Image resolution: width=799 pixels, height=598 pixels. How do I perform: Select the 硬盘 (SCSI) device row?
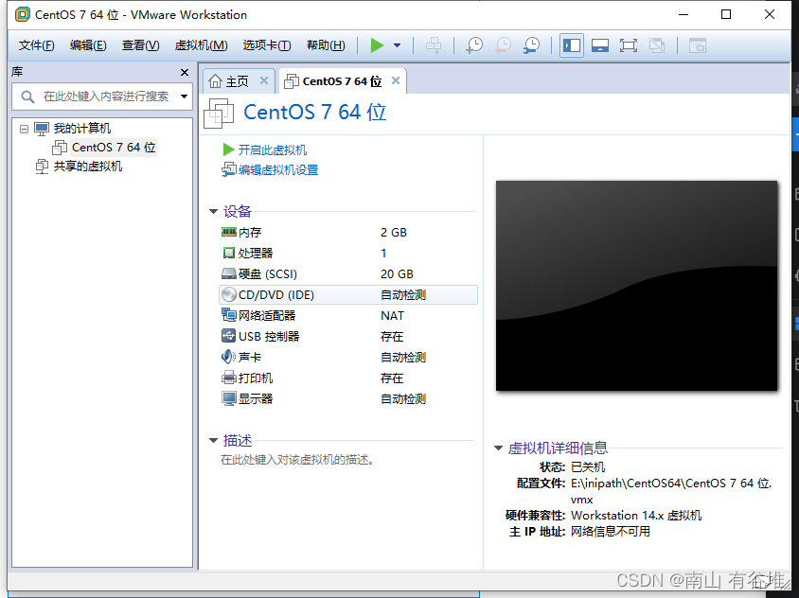point(348,274)
